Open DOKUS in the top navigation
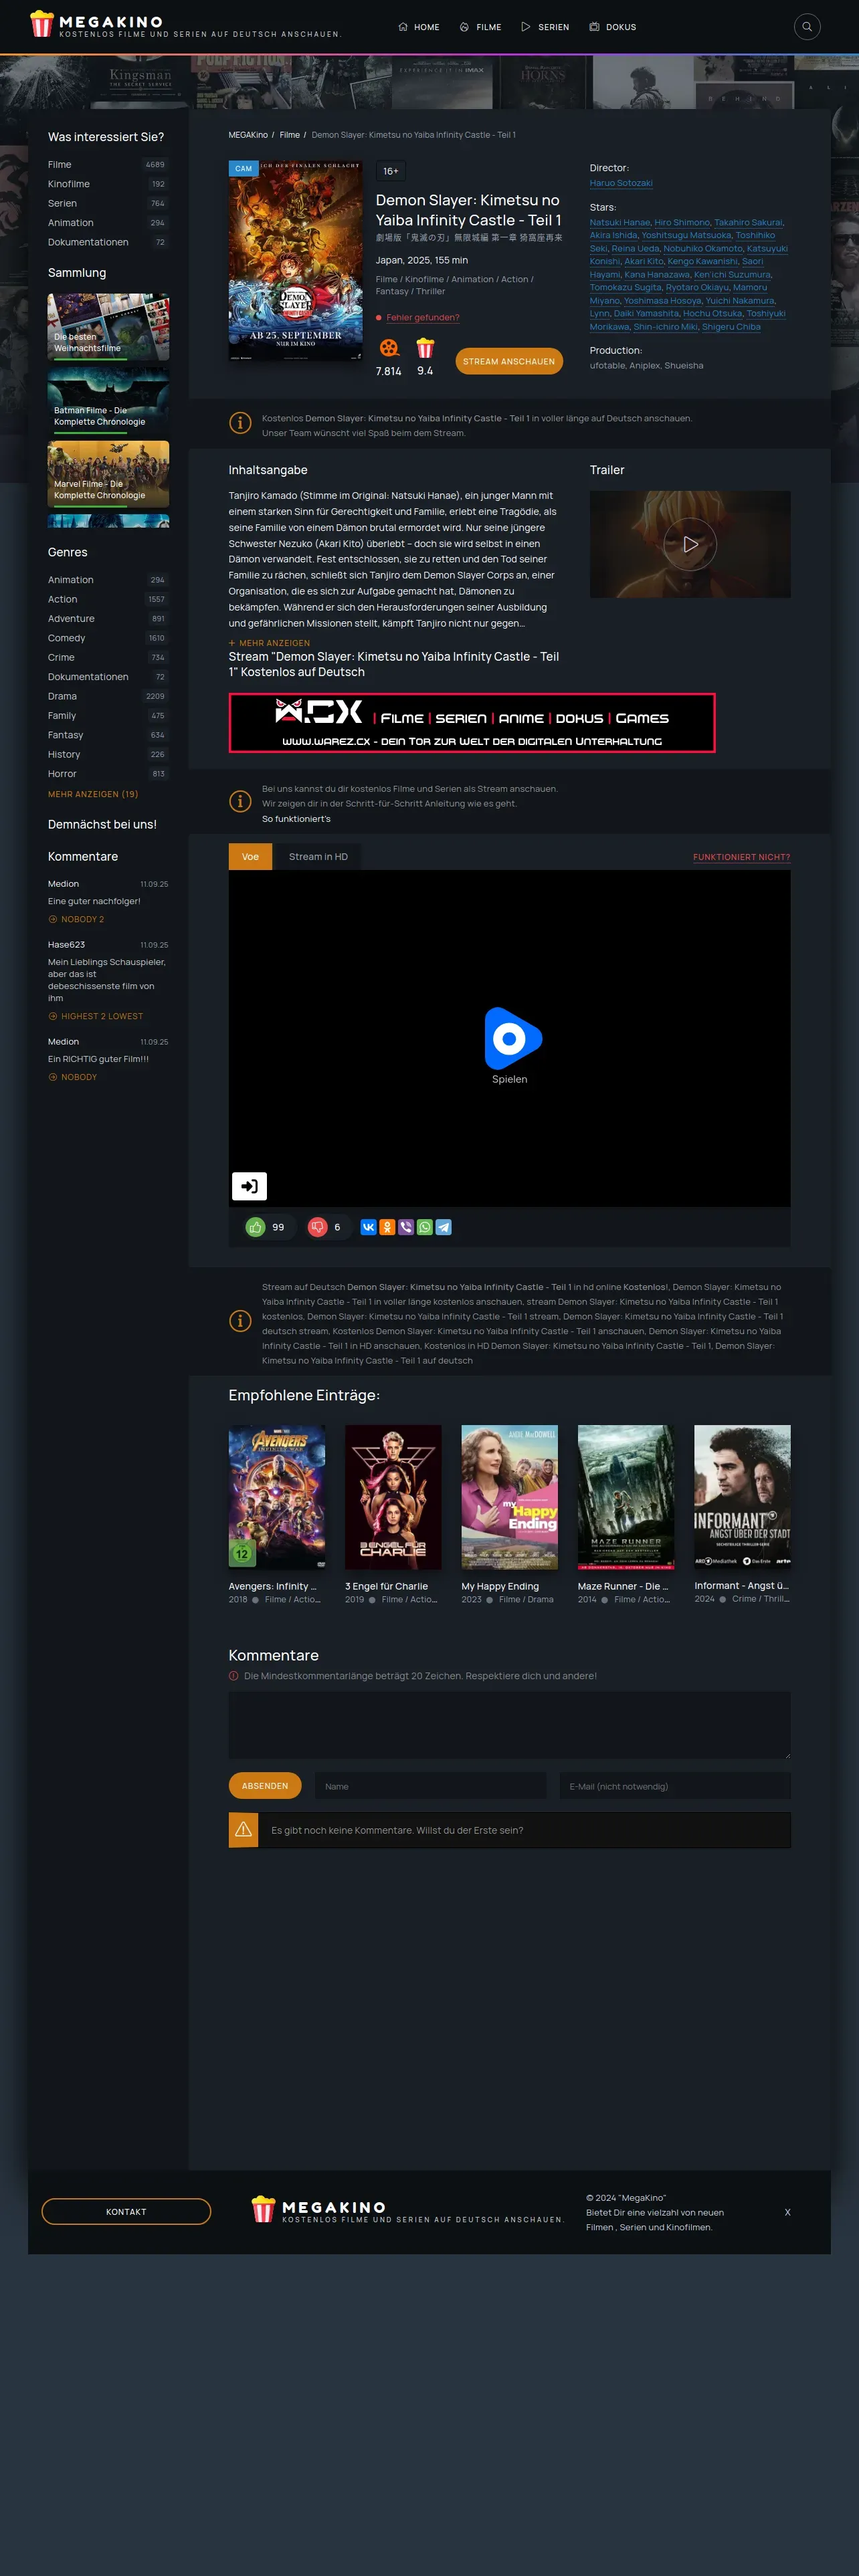The height and width of the screenshot is (2576, 859). tap(612, 27)
